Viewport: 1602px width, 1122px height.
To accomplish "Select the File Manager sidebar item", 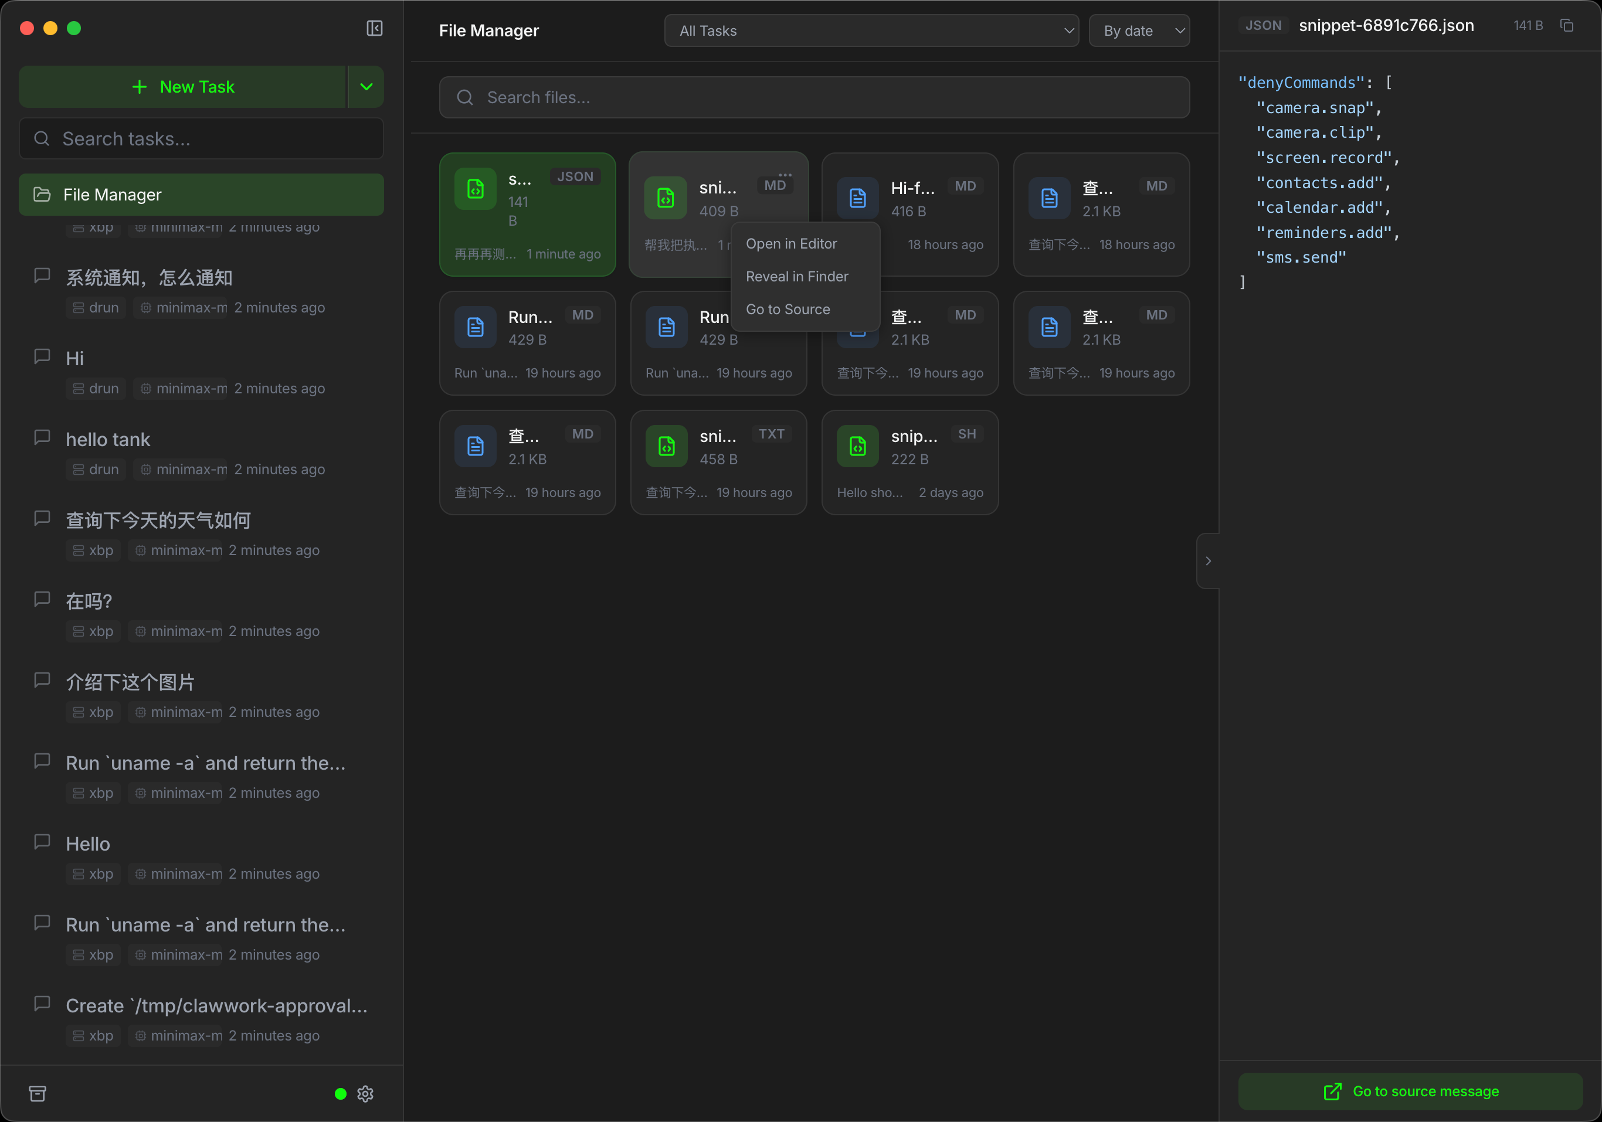I will (201, 195).
